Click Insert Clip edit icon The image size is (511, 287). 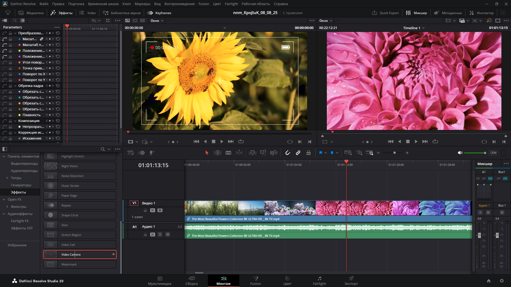coord(252,153)
